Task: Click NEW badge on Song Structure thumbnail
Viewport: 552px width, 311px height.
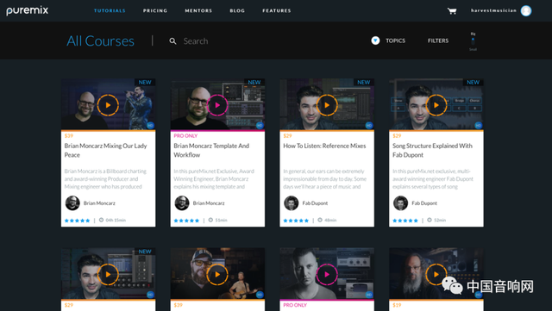Action: coord(473,82)
